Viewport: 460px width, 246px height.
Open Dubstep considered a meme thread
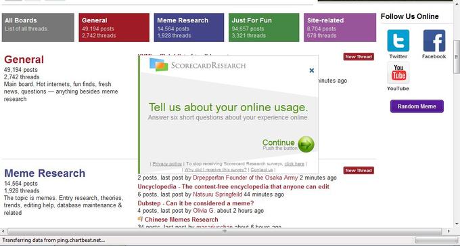195,203
